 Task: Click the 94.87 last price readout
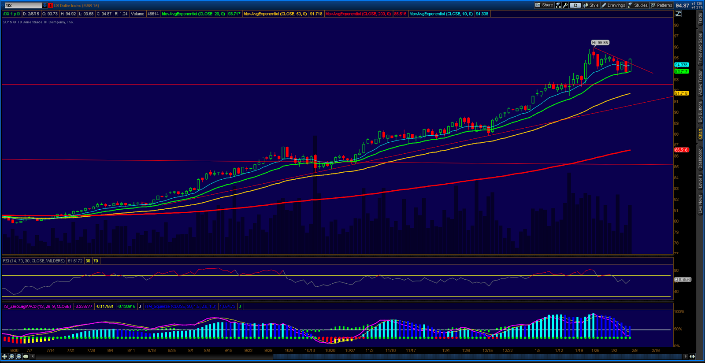pos(683,5)
